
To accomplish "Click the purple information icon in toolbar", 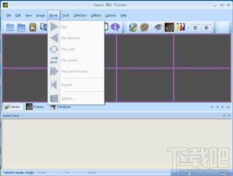I will pos(115,27).
